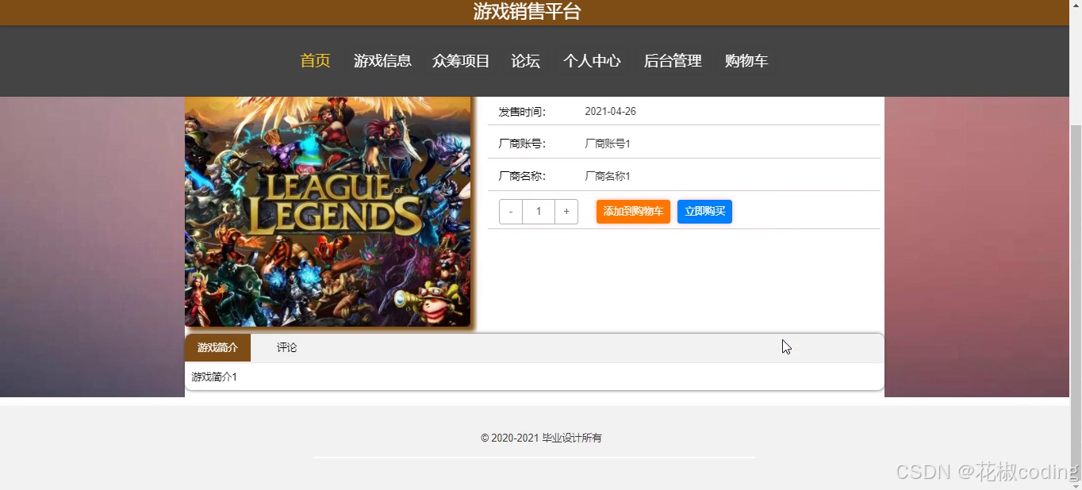Viewport: 1082px width, 490px height.
Task: Select the 游戏简介 (Game Intro) tab
Action: coord(217,347)
